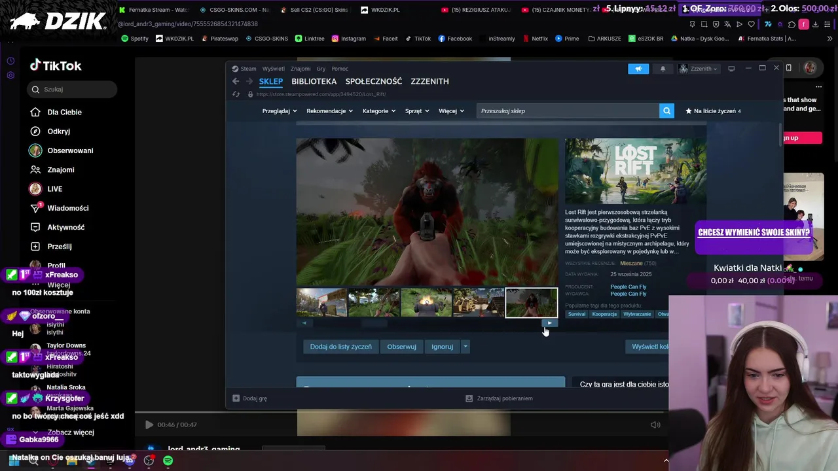Open the Gry menu

pos(321,69)
